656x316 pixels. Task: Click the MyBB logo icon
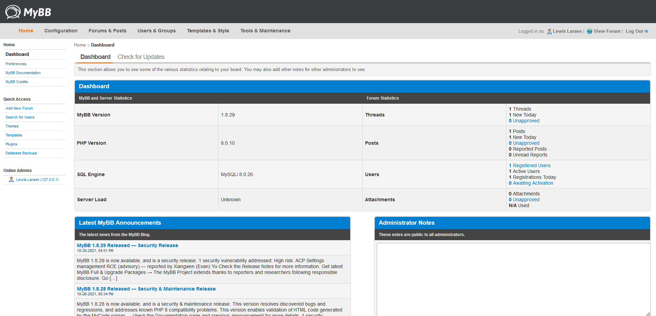pos(13,12)
